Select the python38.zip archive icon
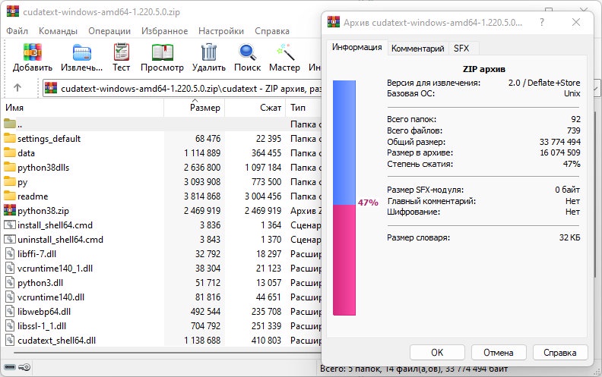Screen dimensions: 602x377 coord(10,210)
